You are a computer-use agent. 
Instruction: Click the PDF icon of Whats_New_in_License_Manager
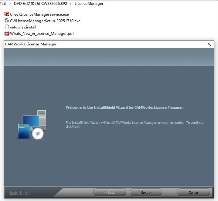coord(7,33)
